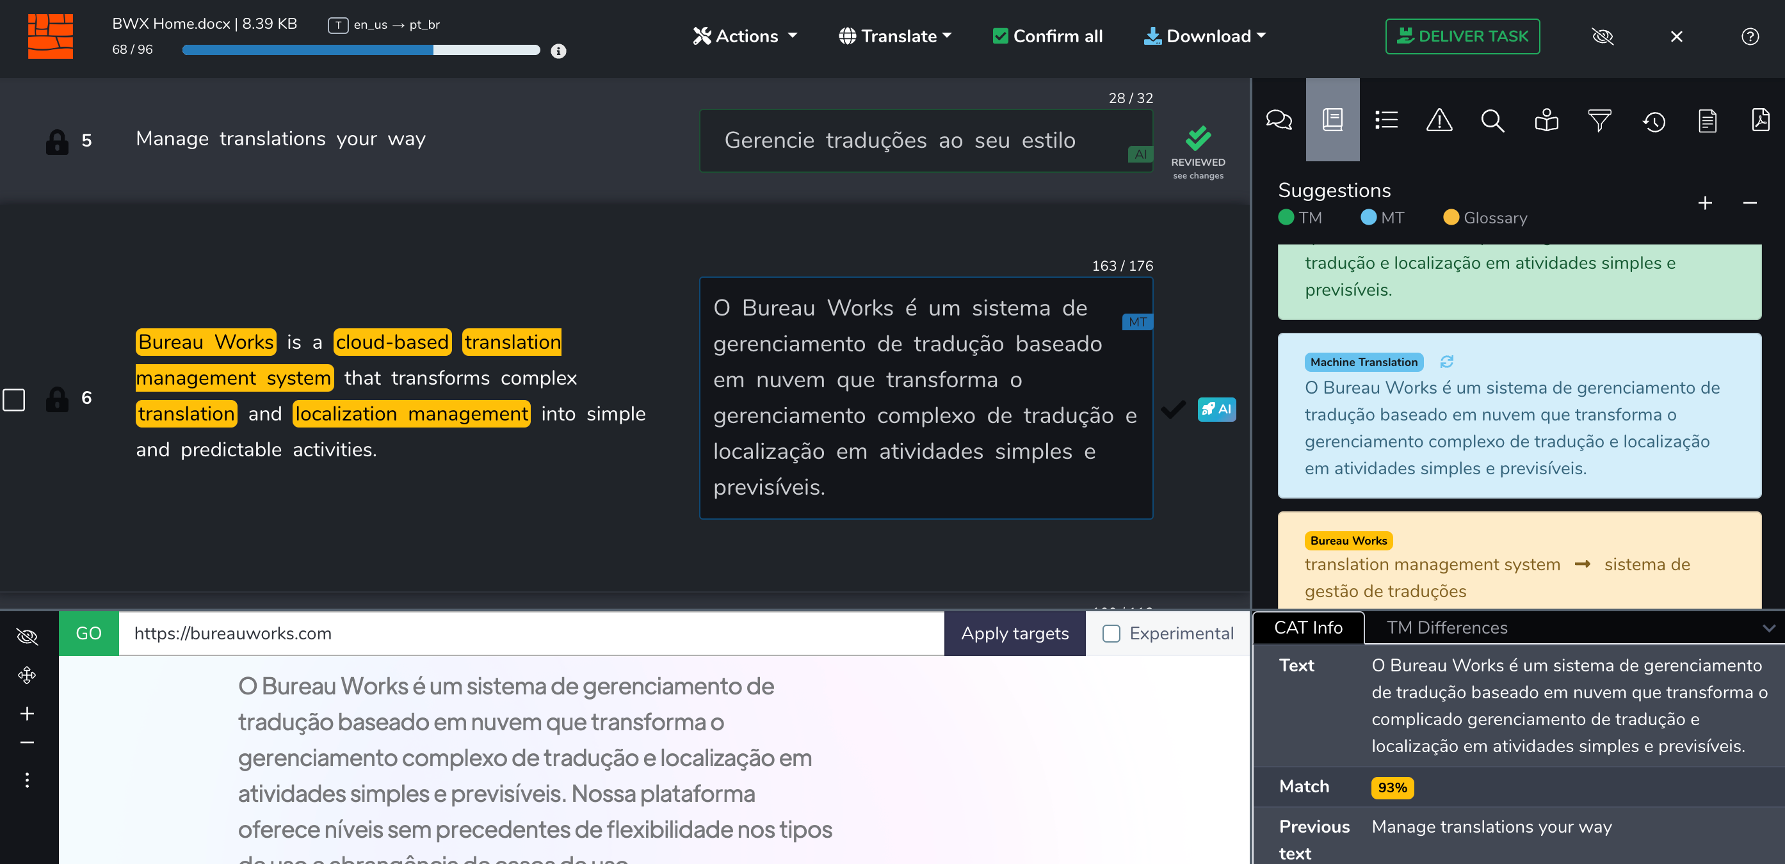Click the 93% match badge
1785x864 pixels.
tap(1392, 787)
